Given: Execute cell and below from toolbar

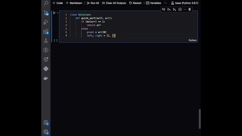Looking at the screenshot, I should click(174, 9).
